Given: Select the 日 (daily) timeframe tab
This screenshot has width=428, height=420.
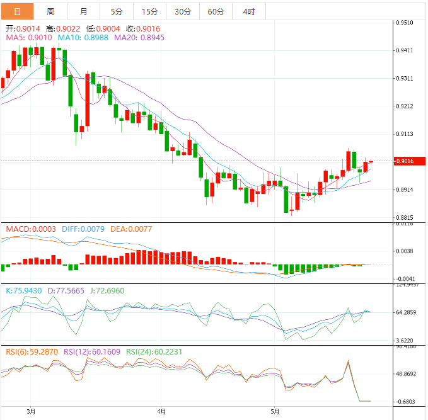Looking at the screenshot, I should tap(16, 11).
